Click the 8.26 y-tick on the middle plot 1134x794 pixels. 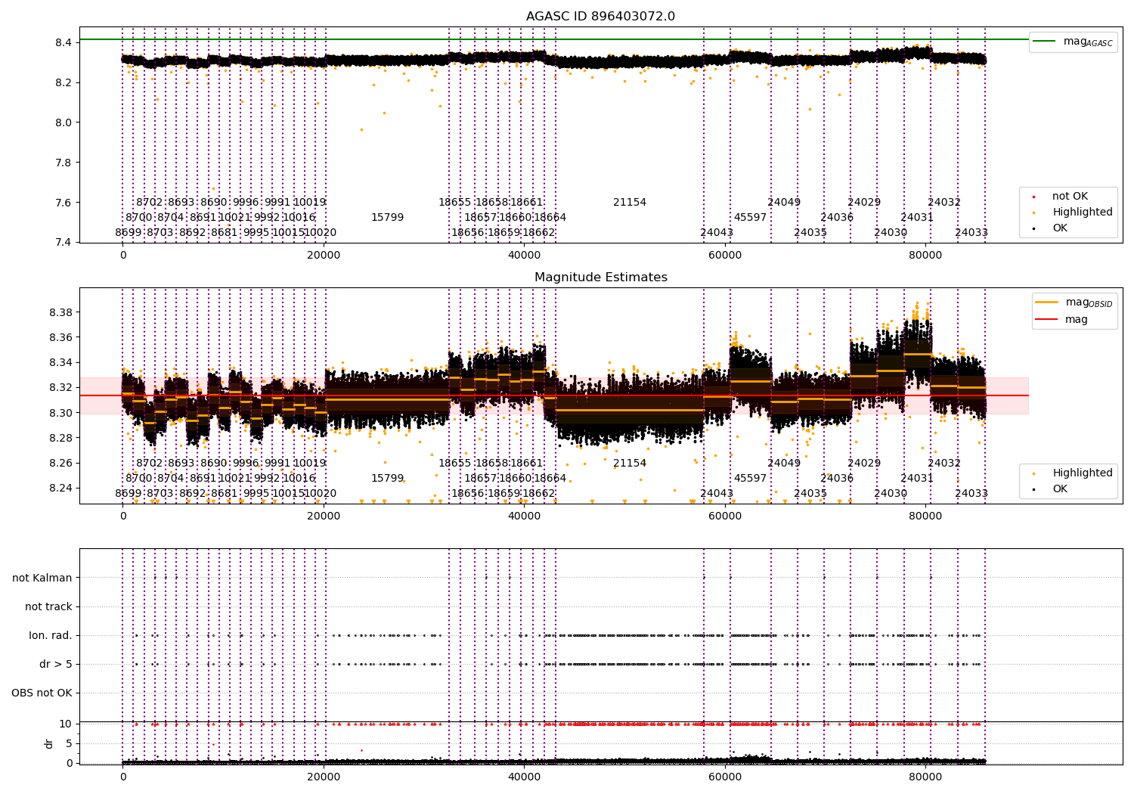point(60,463)
